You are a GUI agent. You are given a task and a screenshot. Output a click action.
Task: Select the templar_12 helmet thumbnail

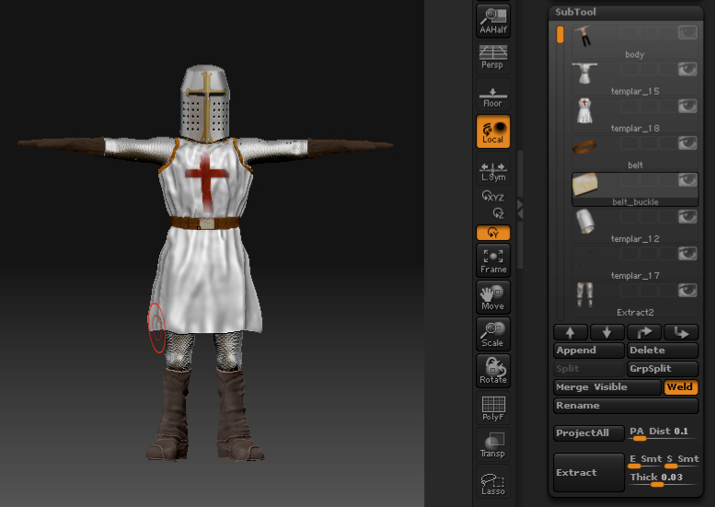[584, 221]
